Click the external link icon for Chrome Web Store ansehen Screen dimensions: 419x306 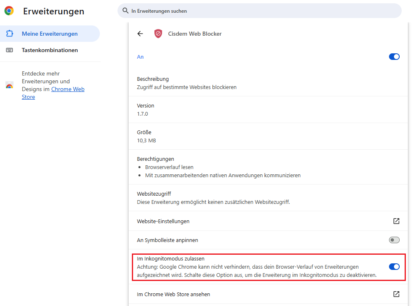[x=396, y=294]
